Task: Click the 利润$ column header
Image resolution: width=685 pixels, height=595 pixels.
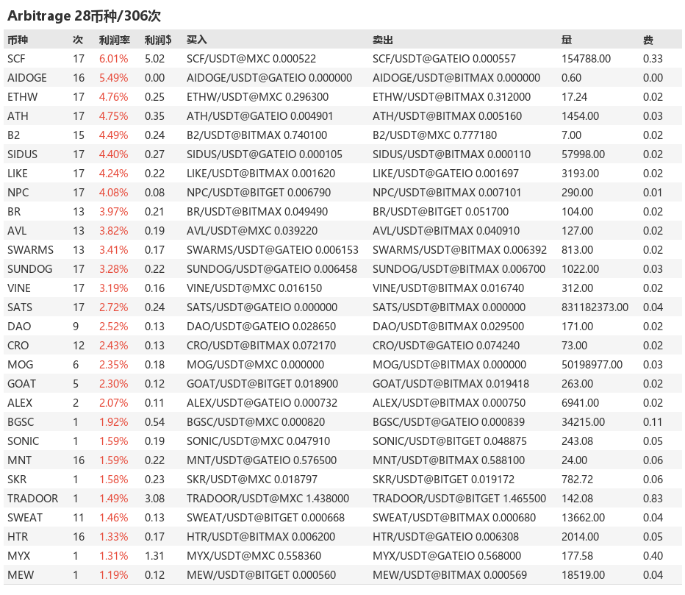Action: (x=158, y=40)
